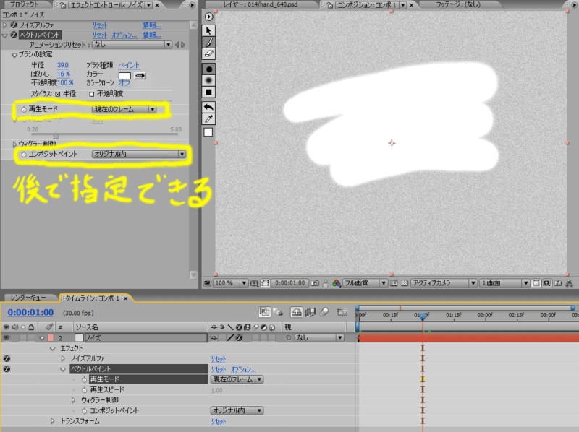
Task: Click the Vector Paint playback arrow icon
Action: pos(208,17)
